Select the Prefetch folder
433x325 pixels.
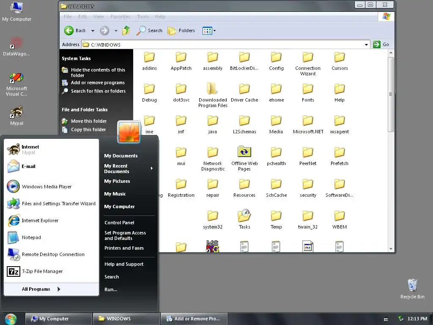coord(340,157)
